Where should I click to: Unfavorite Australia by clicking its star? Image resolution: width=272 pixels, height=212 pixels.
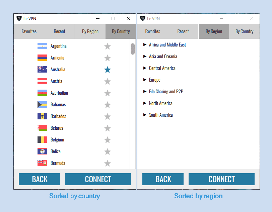pyautogui.click(x=107, y=70)
